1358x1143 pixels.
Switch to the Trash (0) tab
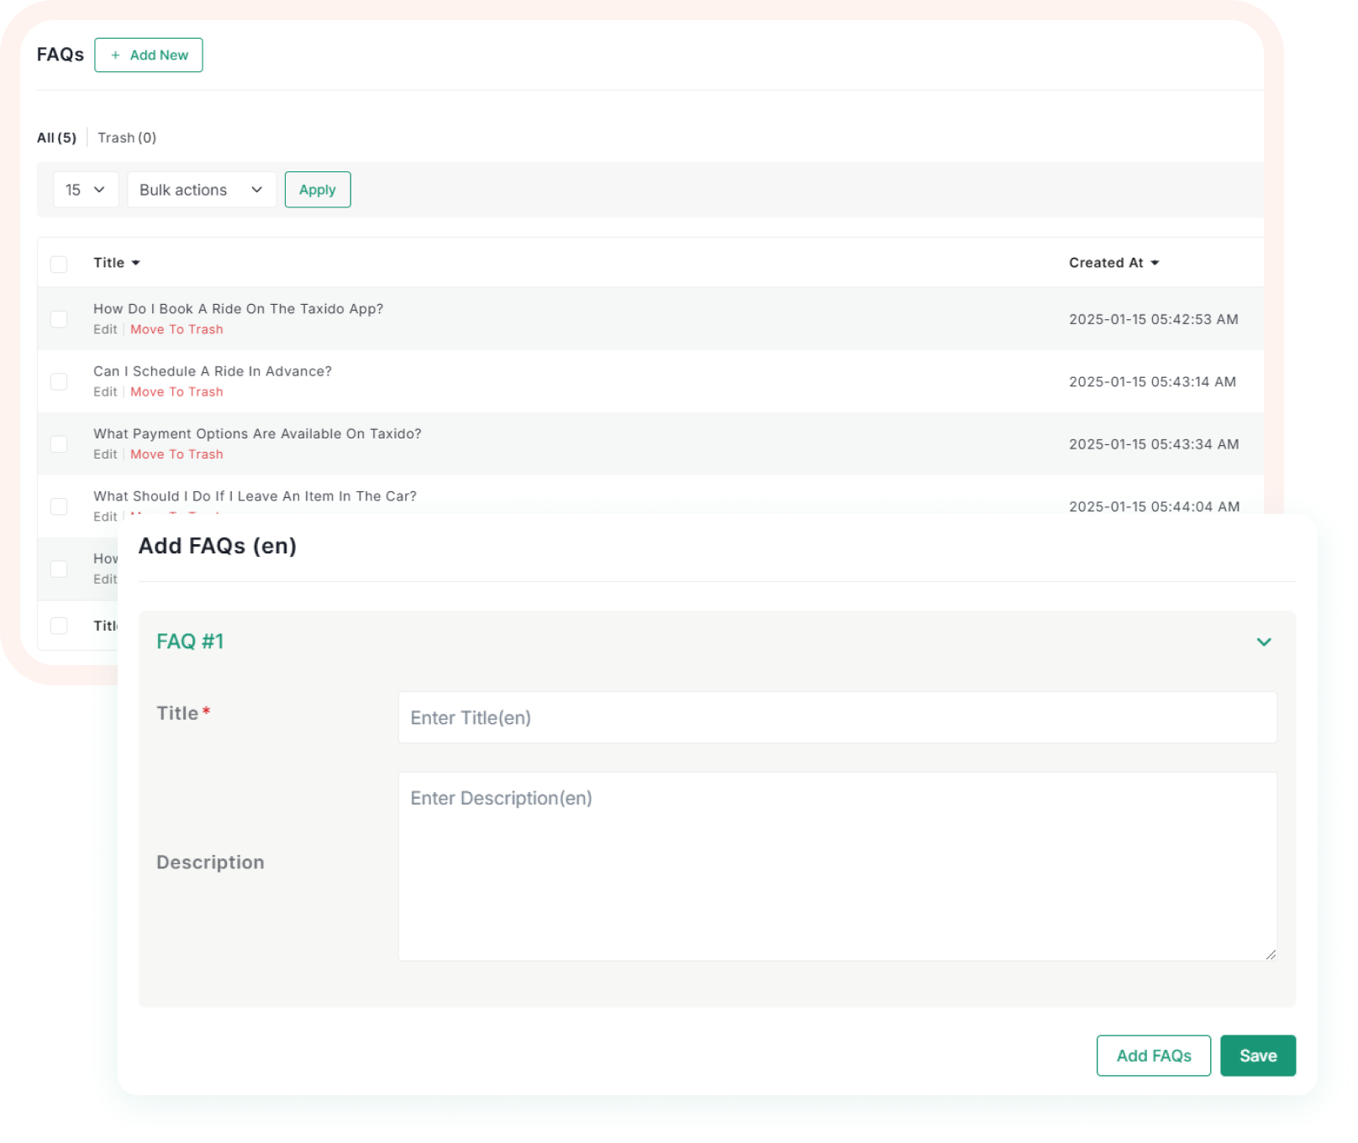(127, 138)
